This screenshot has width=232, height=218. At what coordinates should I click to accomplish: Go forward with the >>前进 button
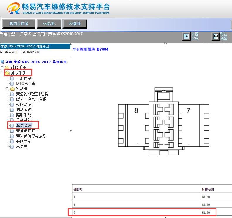[75, 24]
